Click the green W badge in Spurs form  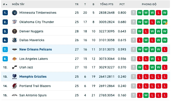146,95
